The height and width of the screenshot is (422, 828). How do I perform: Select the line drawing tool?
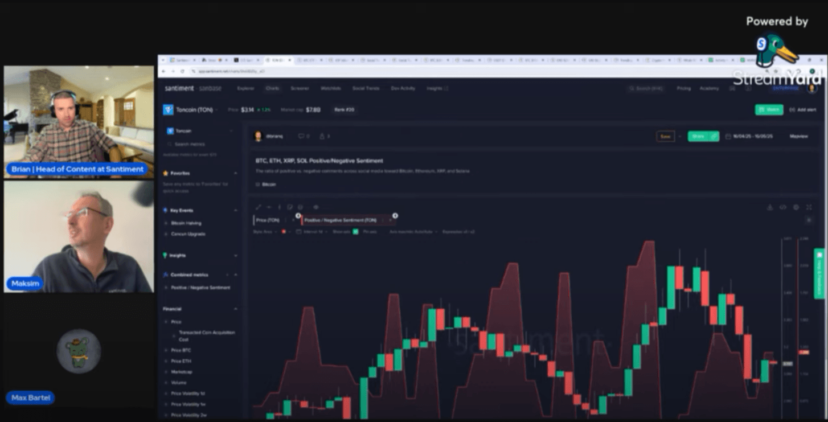(x=259, y=207)
